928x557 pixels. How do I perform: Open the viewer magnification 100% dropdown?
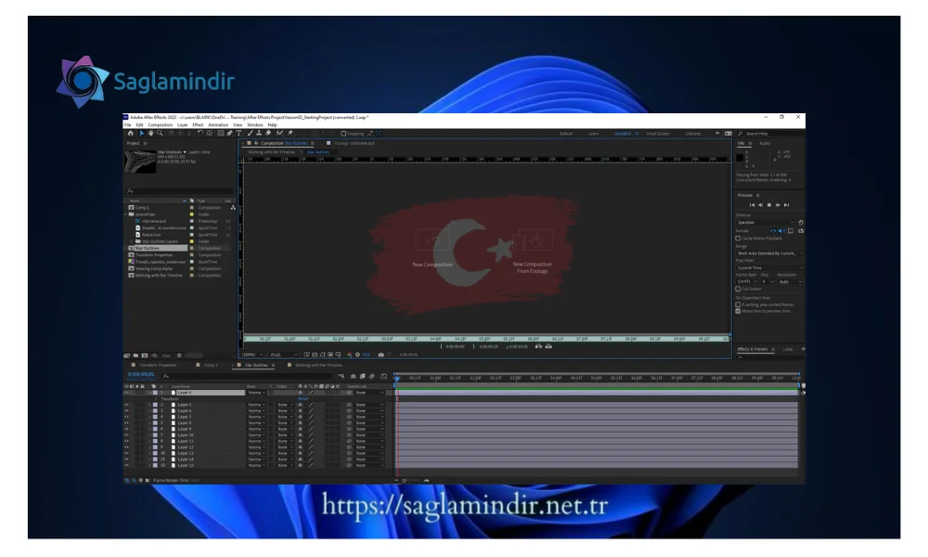pos(252,355)
